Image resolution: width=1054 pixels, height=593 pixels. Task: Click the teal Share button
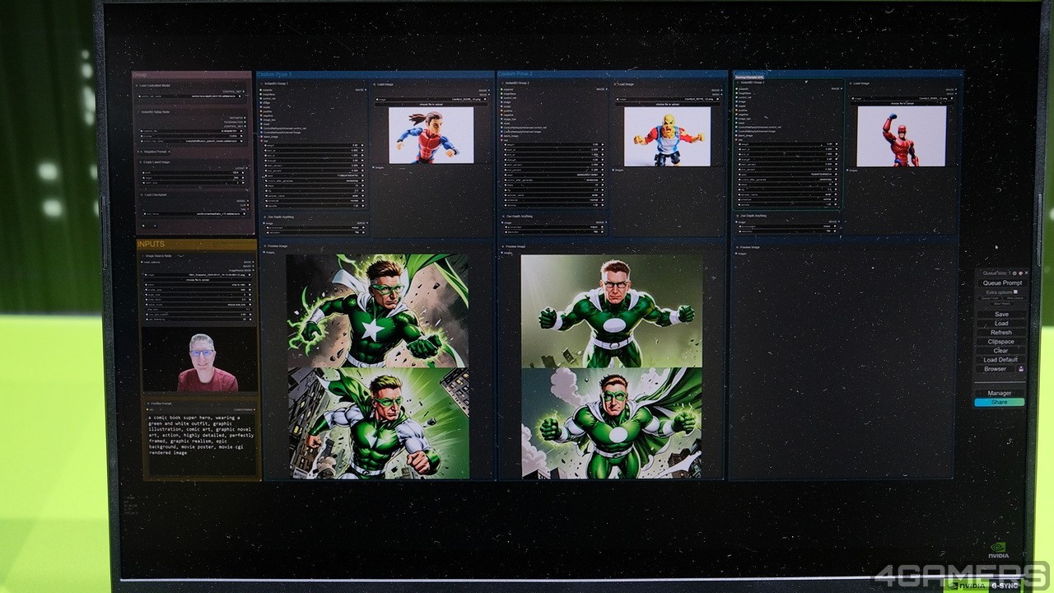(x=1000, y=402)
